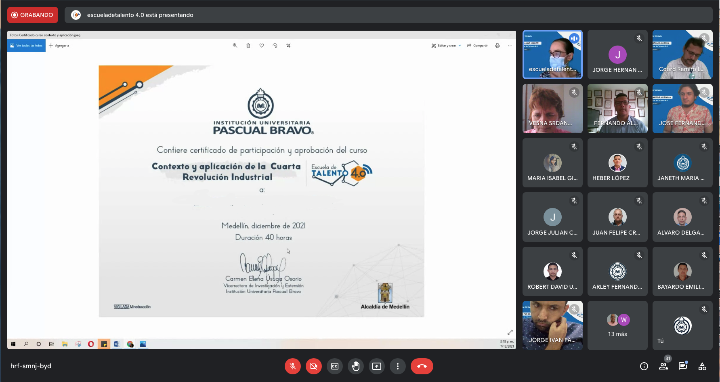Screen dimensions: 720x382
Task: Select the escueladetalent video tile
Action: click(552, 54)
